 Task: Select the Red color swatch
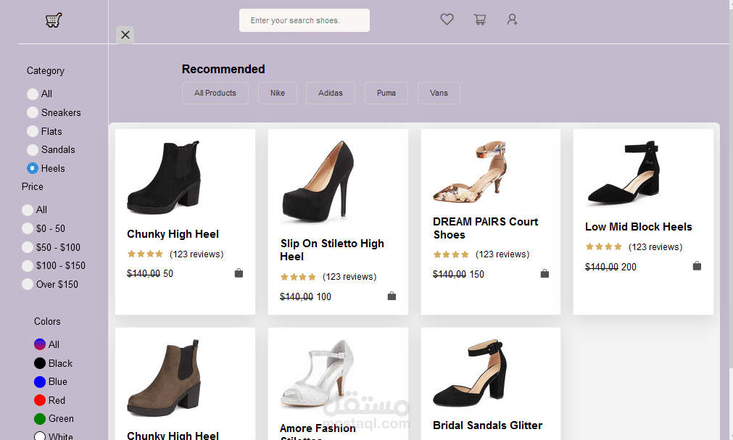(x=40, y=400)
